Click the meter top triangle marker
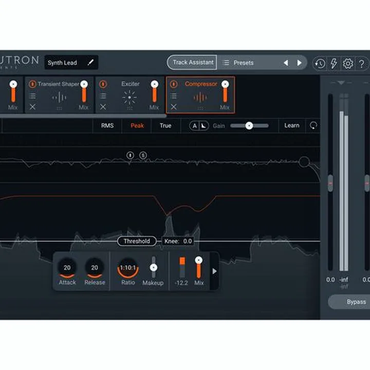370x370 pixels. (x=341, y=83)
